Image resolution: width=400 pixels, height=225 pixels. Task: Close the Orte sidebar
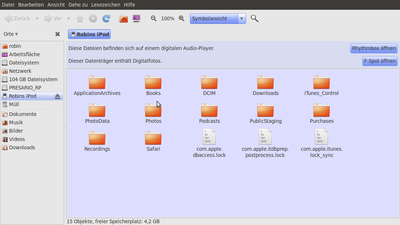58,34
